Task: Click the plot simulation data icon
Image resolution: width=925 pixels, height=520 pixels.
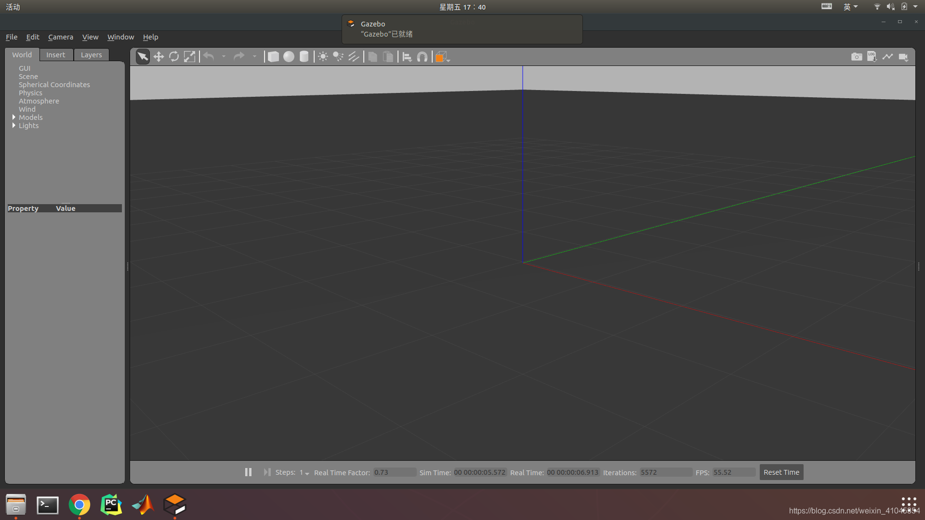Action: point(888,56)
